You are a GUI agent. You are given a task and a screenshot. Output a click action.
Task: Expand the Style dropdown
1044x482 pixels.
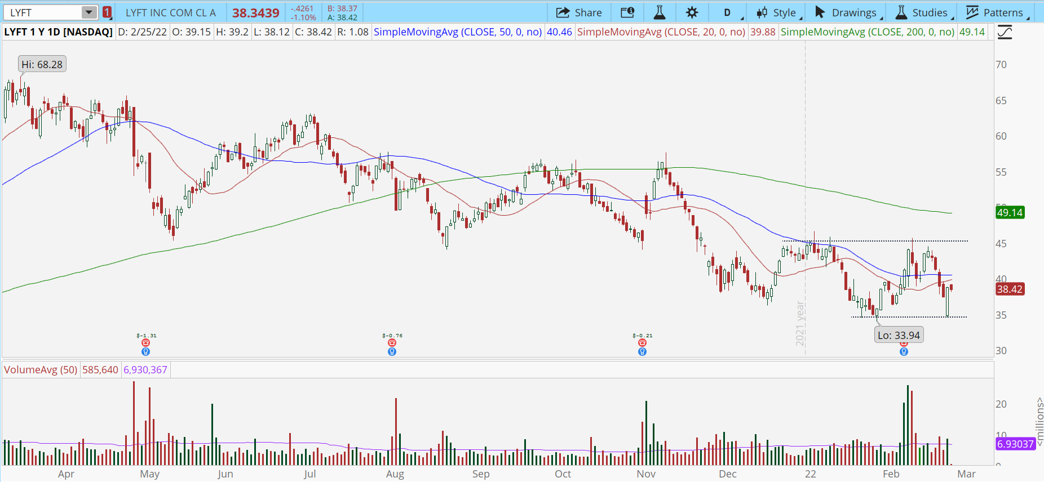click(778, 12)
